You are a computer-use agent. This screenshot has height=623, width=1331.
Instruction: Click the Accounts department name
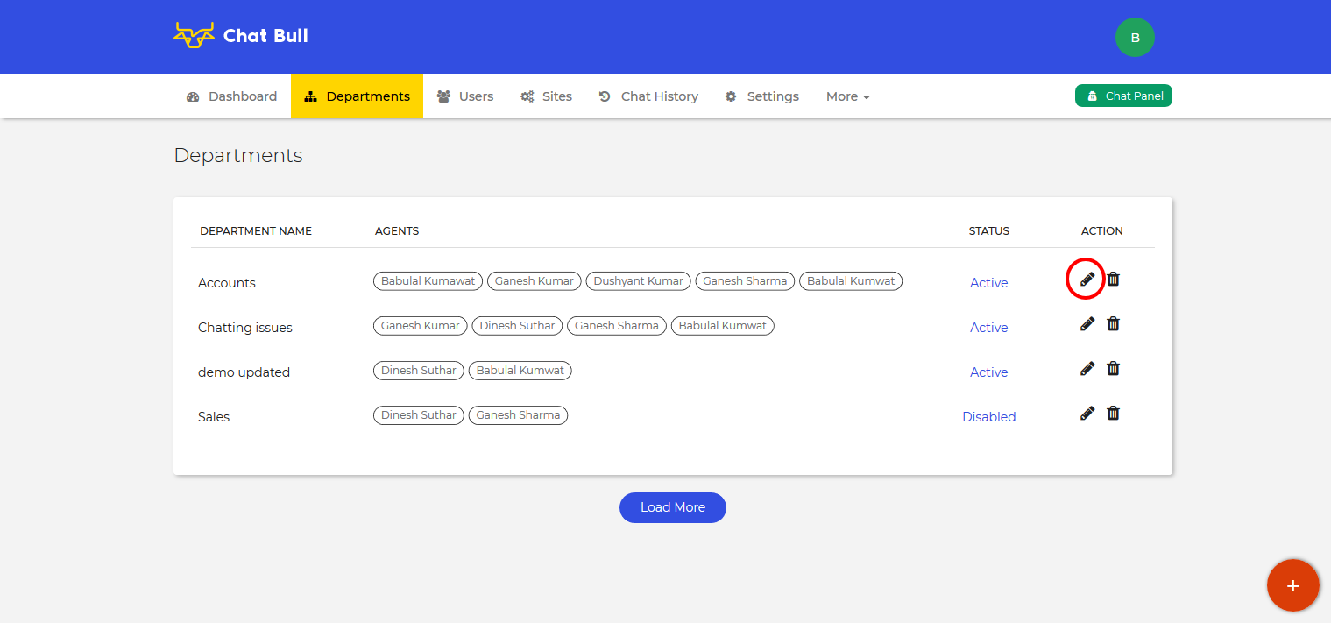click(227, 283)
